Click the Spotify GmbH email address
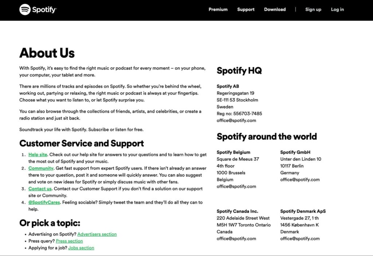 click(300, 180)
